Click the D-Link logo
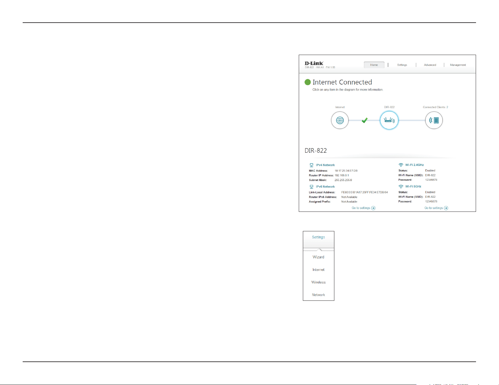Screen dimensions: 499x385 click(314, 63)
